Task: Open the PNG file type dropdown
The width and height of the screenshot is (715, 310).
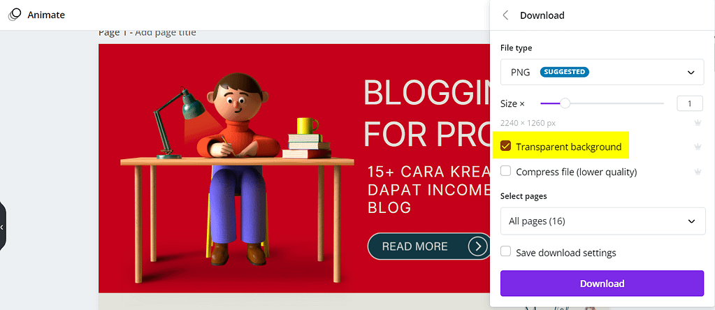Action: point(602,72)
